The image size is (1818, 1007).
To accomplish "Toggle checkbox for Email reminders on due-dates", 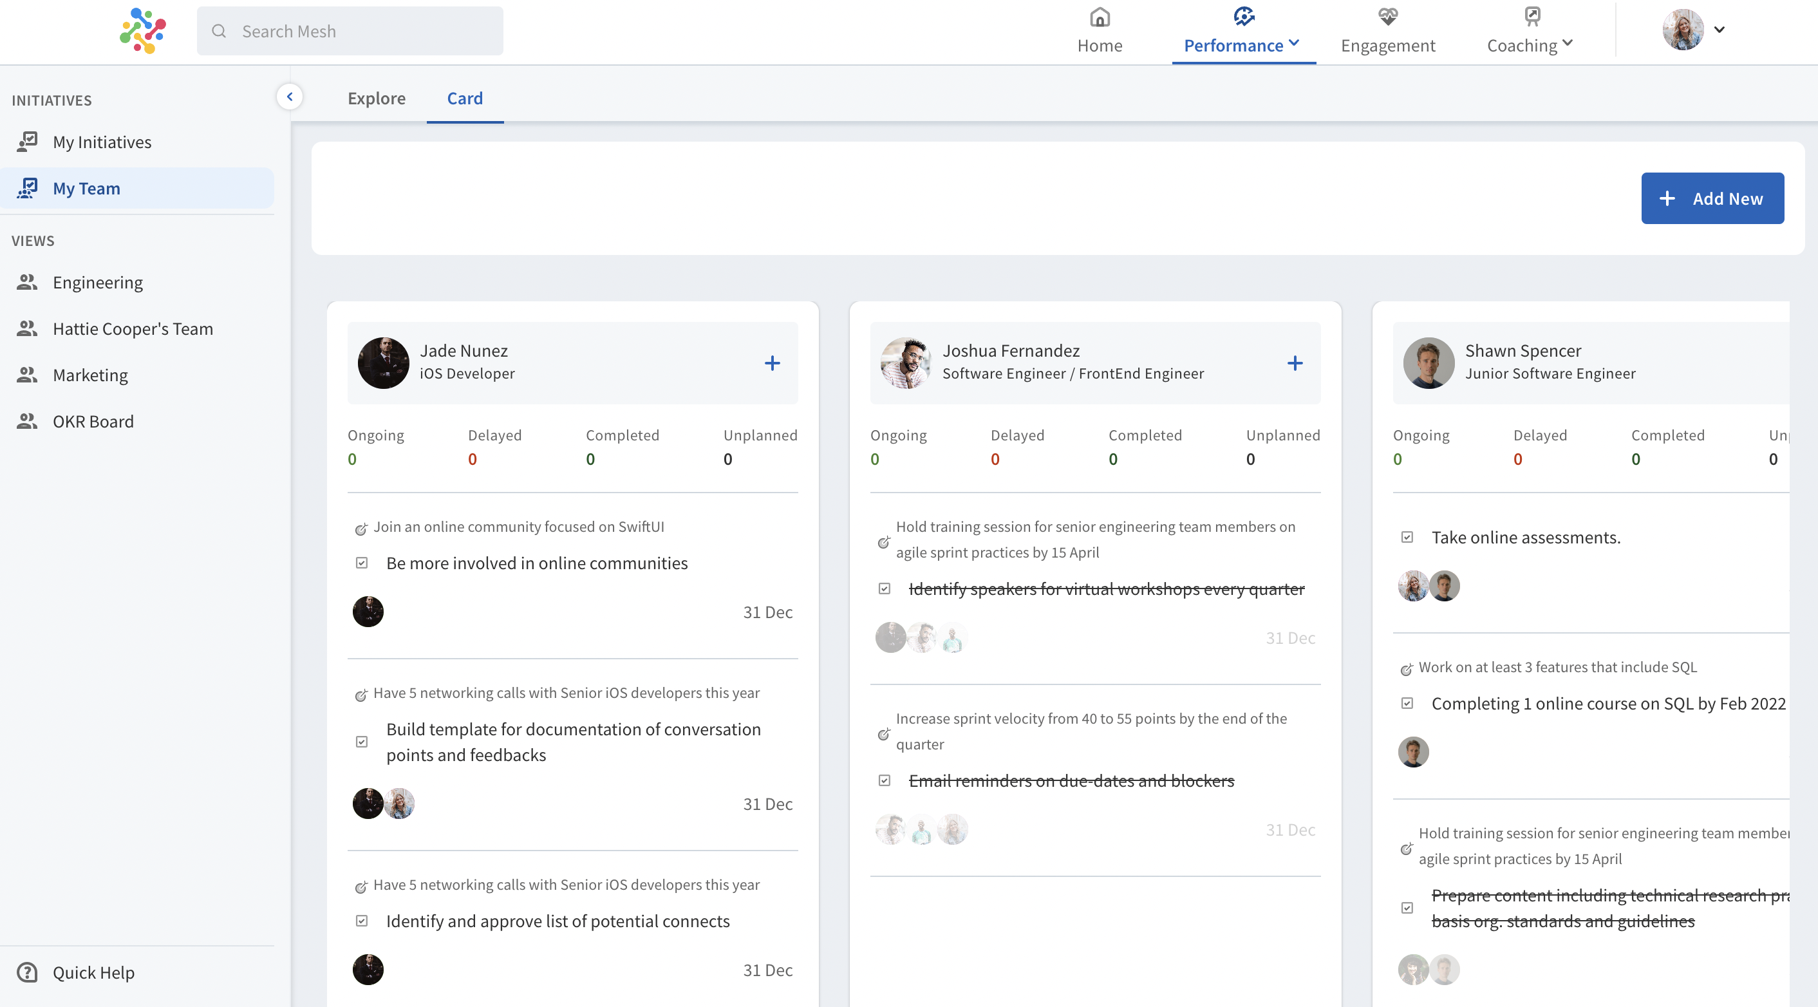I will 885,780.
